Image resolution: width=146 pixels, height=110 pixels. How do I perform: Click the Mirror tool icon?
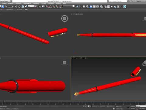pyautogui.click(x=77, y=6)
